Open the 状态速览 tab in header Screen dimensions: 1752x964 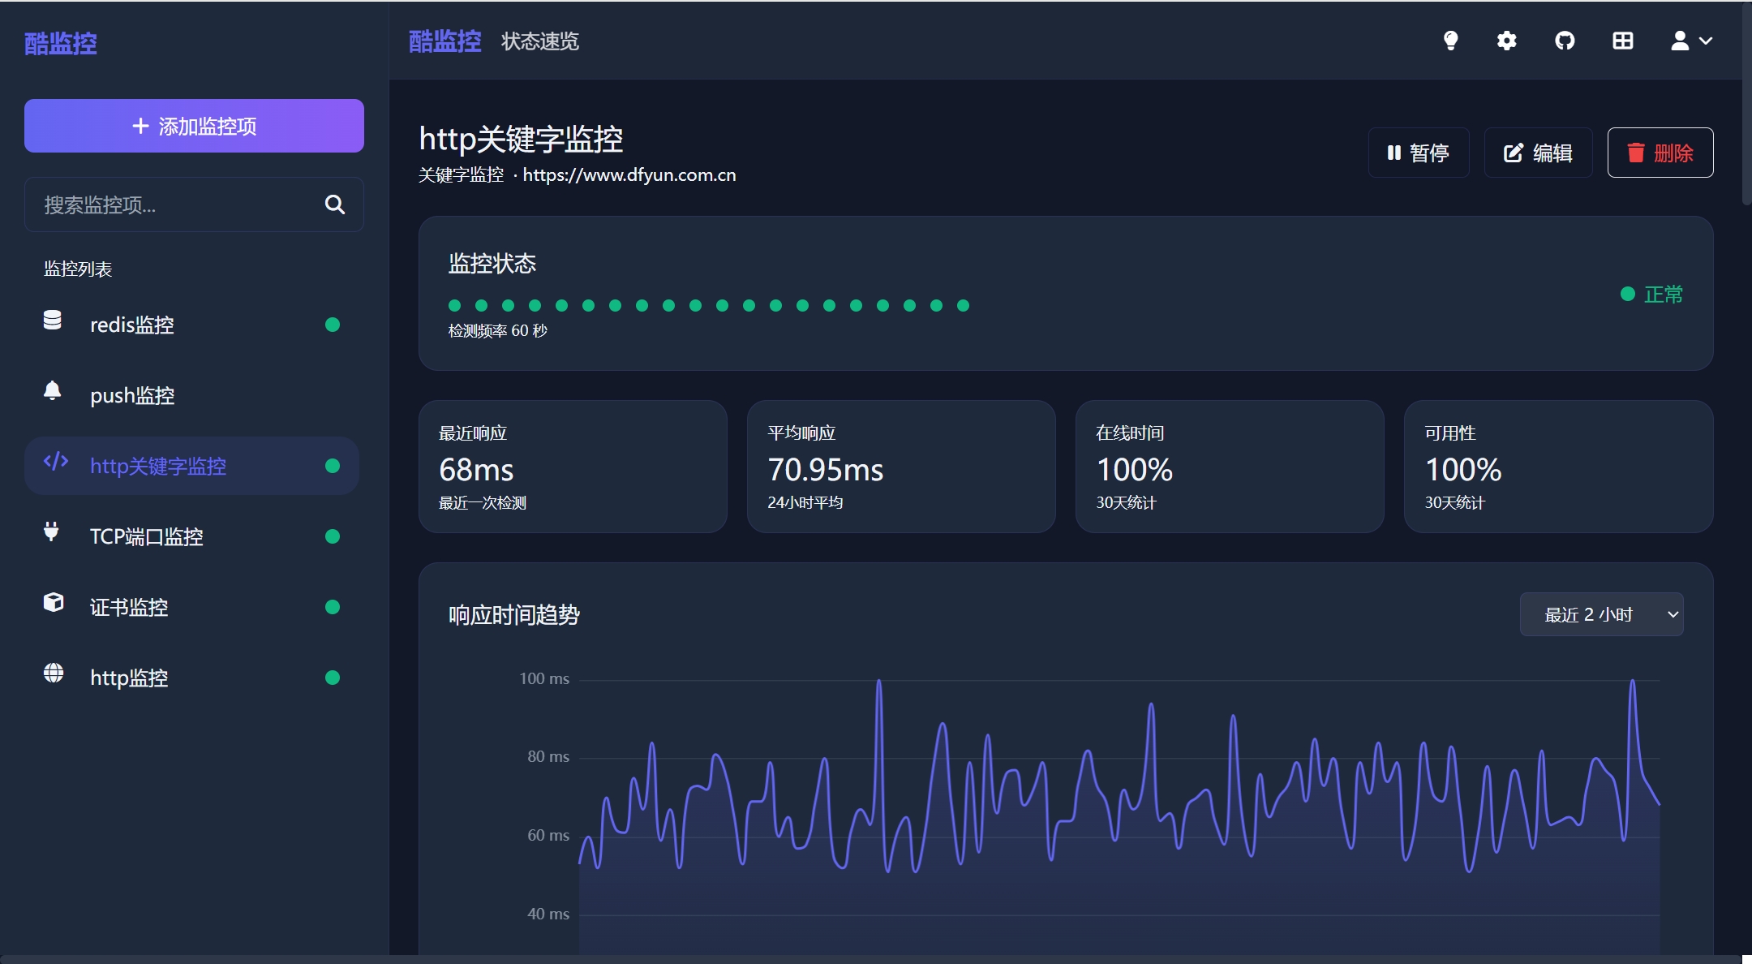539,41
